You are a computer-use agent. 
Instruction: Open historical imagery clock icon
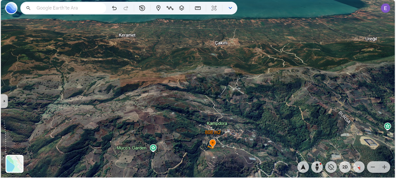pyautogui.click(x=142, y=8)
